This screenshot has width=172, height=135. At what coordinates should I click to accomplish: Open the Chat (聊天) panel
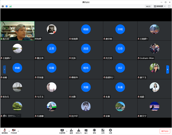point(86,131)
